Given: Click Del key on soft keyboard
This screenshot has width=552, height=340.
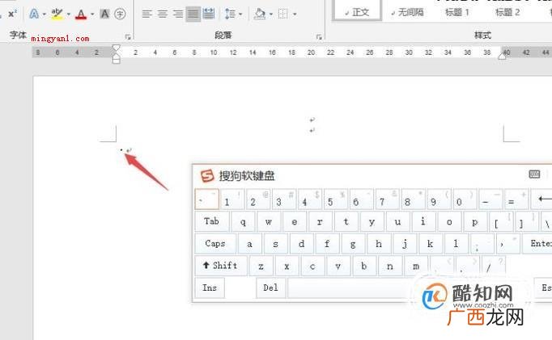Looking at the screenshot, I should tap(270, 288).
